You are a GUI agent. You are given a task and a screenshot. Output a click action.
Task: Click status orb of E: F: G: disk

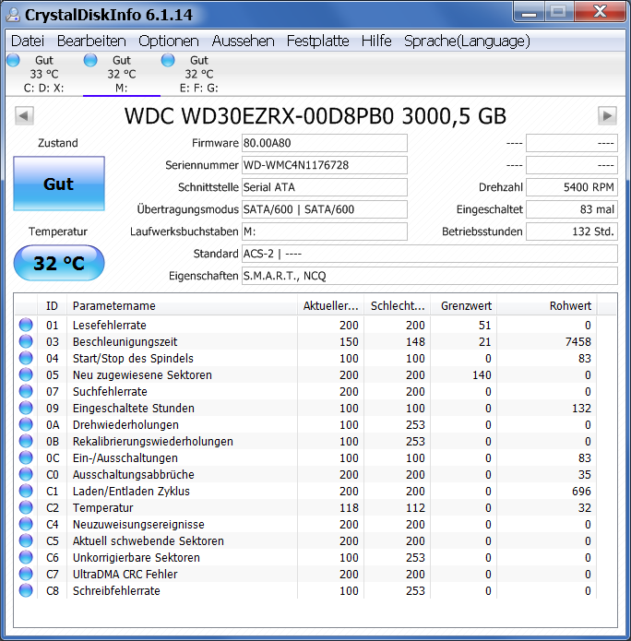[x=168, y=60]
